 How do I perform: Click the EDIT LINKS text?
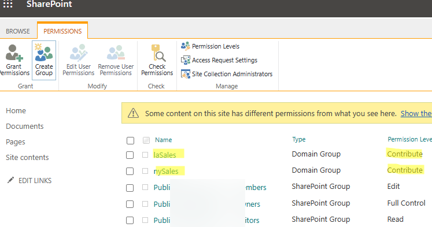coord(35,180)
